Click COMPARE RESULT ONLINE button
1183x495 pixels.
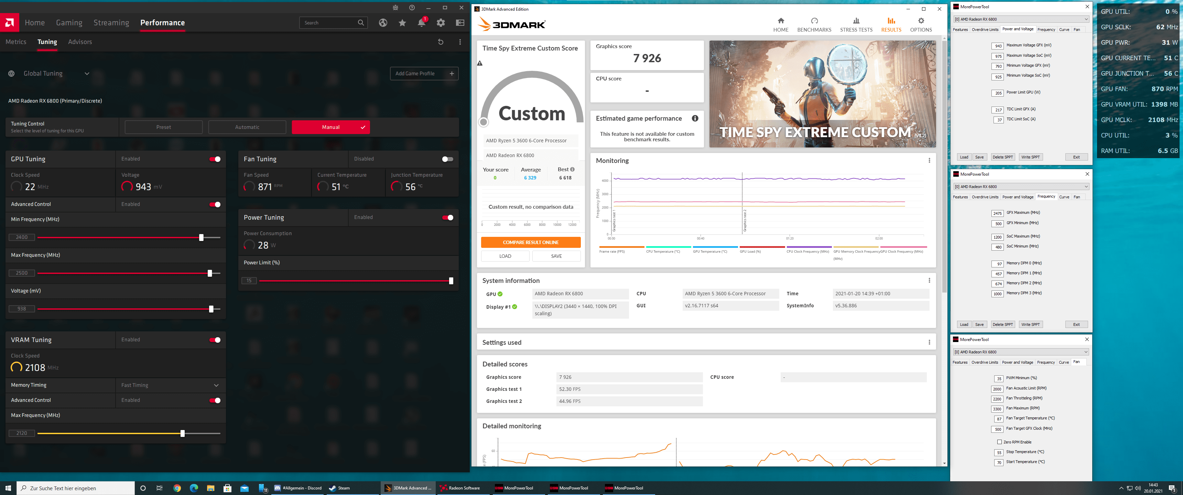point(530,242)
